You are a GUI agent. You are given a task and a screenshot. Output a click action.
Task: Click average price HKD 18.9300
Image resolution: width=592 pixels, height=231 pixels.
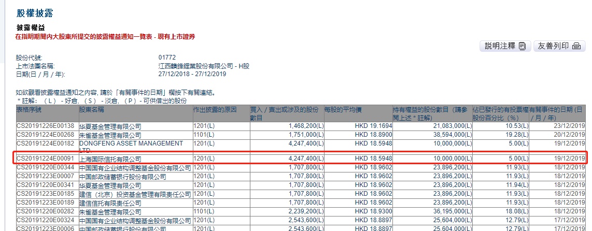(x=374, y=212)
